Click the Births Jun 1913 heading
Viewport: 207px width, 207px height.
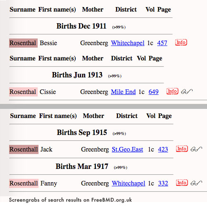point(77,75)
